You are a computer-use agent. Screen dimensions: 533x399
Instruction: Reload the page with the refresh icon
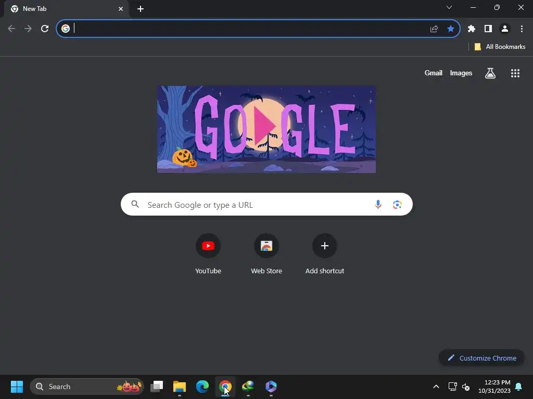point(45,29)
